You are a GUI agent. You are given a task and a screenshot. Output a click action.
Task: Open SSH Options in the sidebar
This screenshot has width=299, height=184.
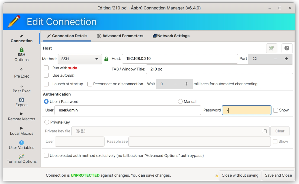tap(21, 55)
